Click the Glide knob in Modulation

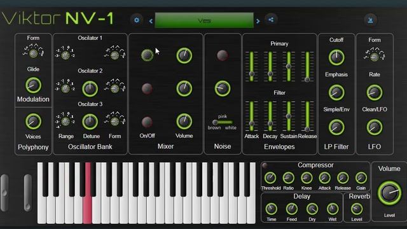click(33, 85)
